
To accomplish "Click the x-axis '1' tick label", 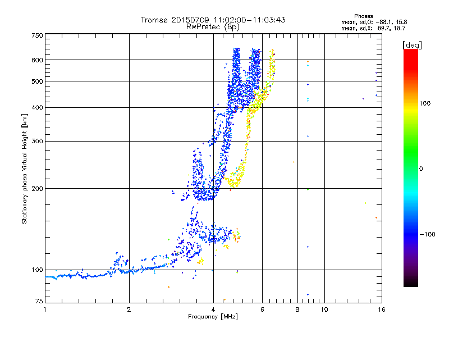I will pos(45,309).
